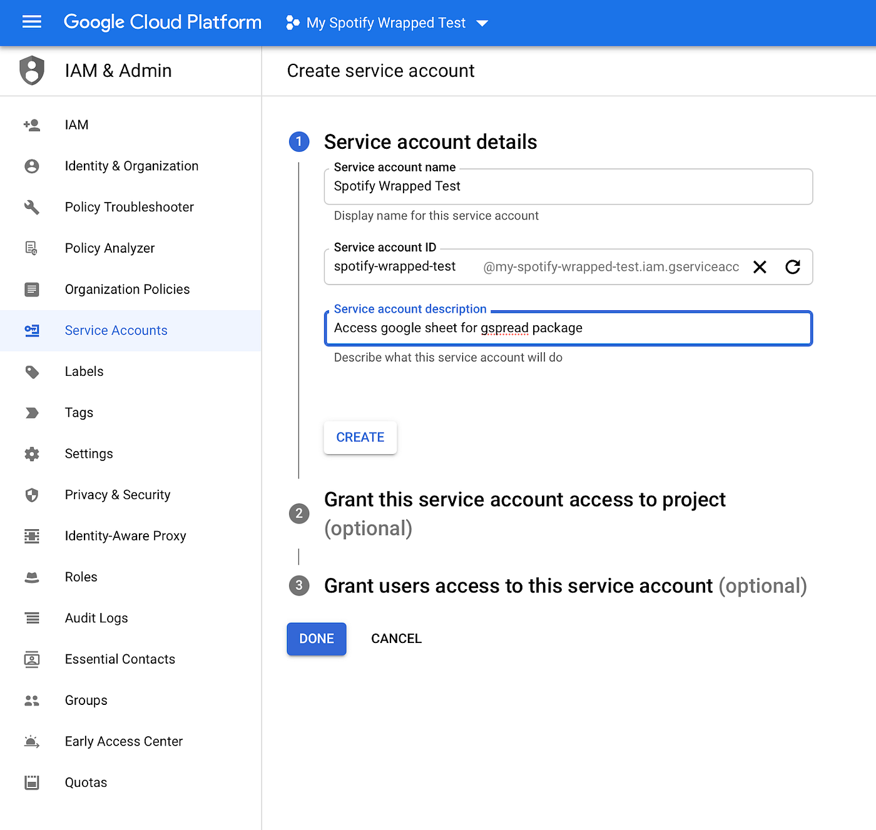Open Settings in the sidebar
The height and width of the screenshot is (830, 876).
pos(130,454)
